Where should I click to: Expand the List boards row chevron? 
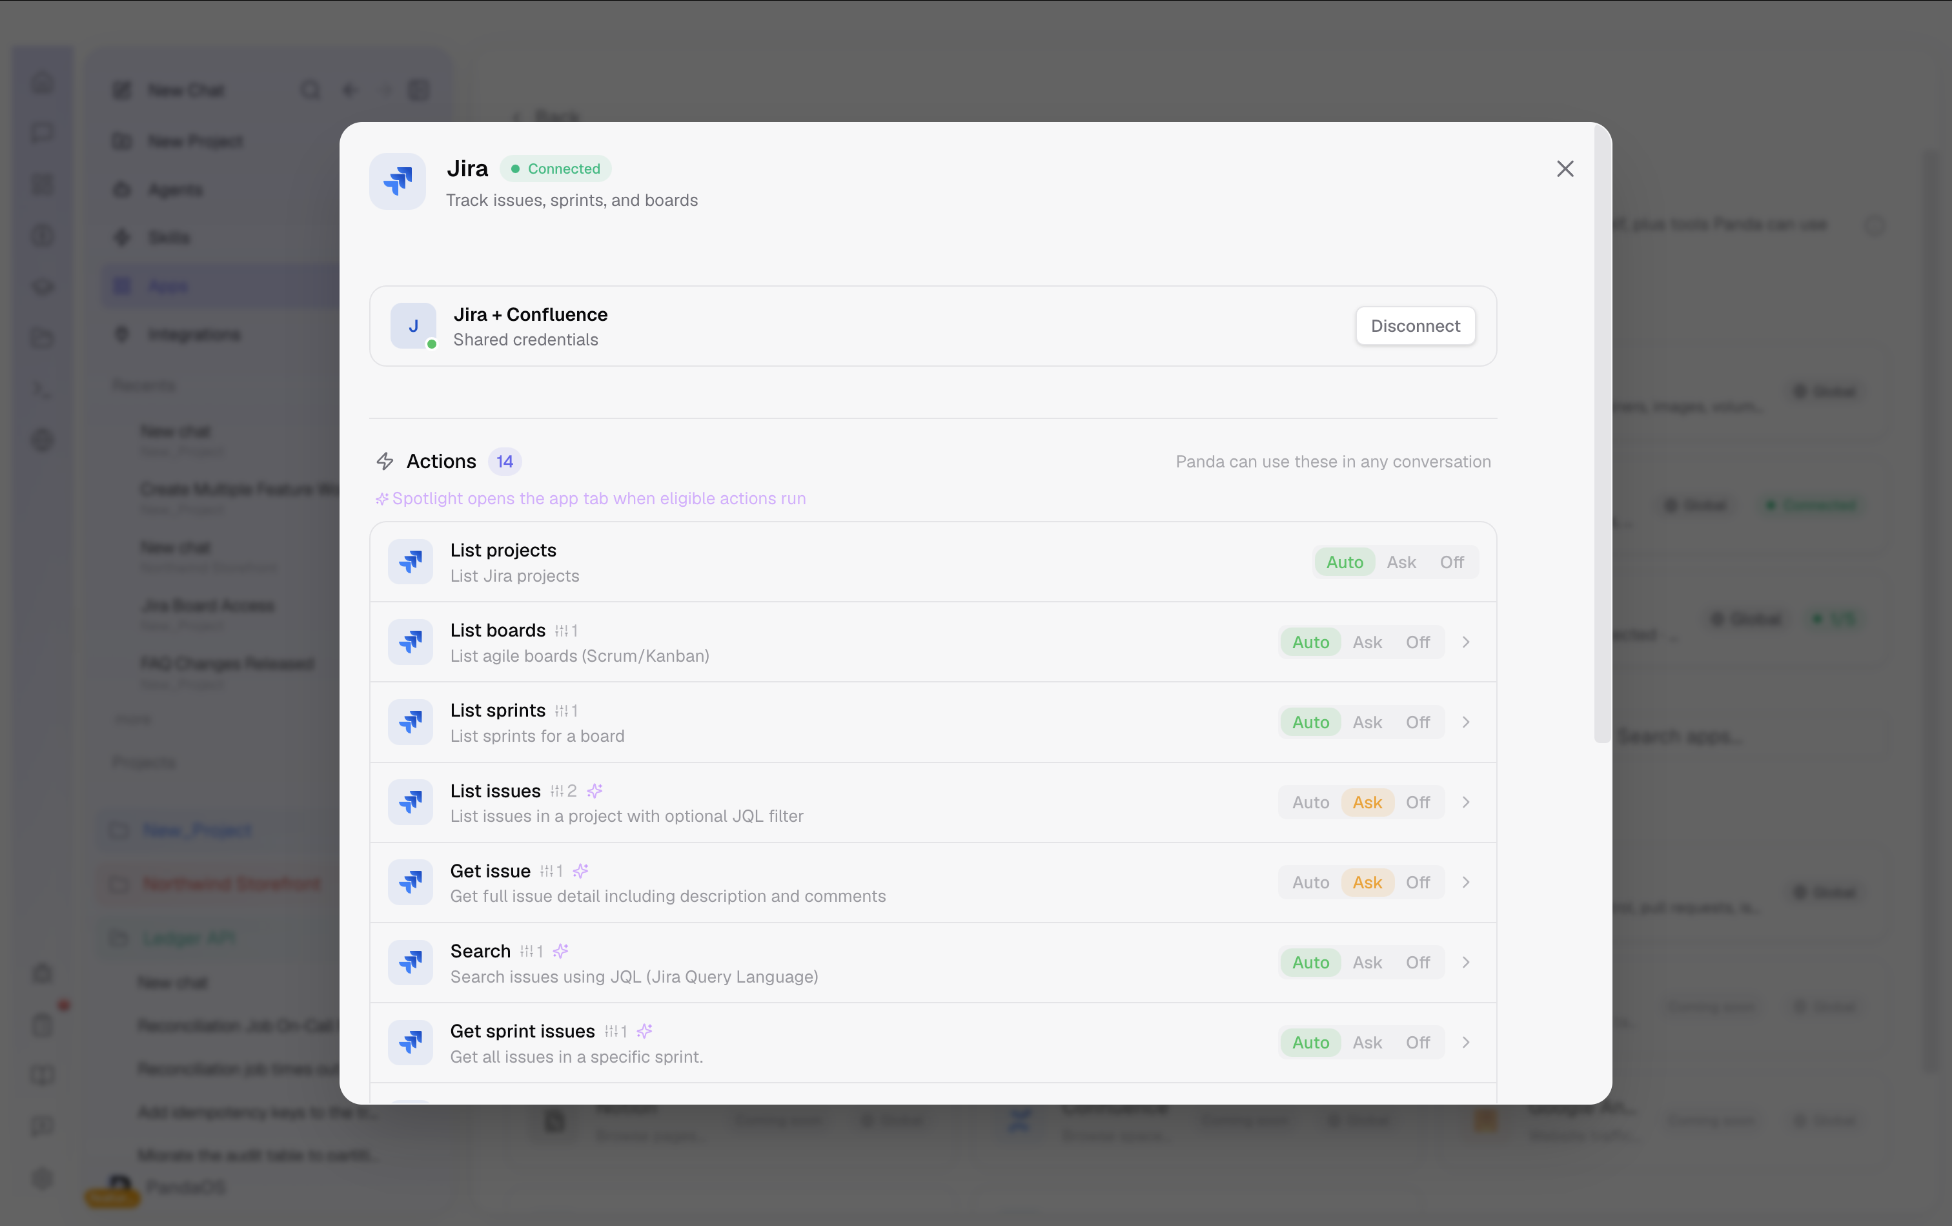(1467, 642)
